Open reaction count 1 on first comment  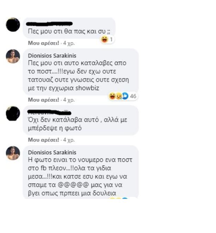[111, 39]
